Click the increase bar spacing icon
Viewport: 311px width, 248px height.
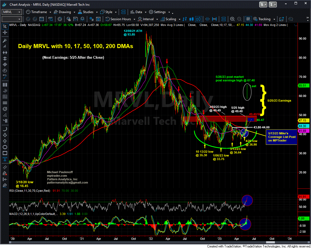tap(214, 19)
